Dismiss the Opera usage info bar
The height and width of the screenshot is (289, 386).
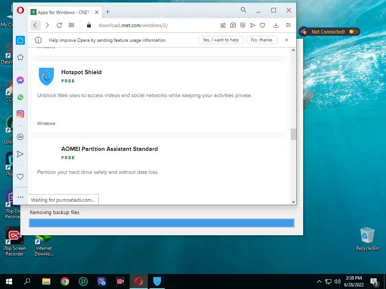pyautogui.click(x=286, y=40)
